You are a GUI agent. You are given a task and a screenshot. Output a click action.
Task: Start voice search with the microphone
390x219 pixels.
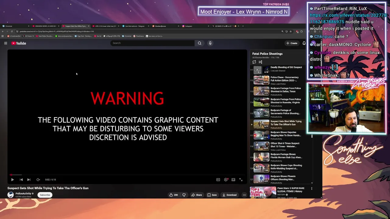[210, 43]
